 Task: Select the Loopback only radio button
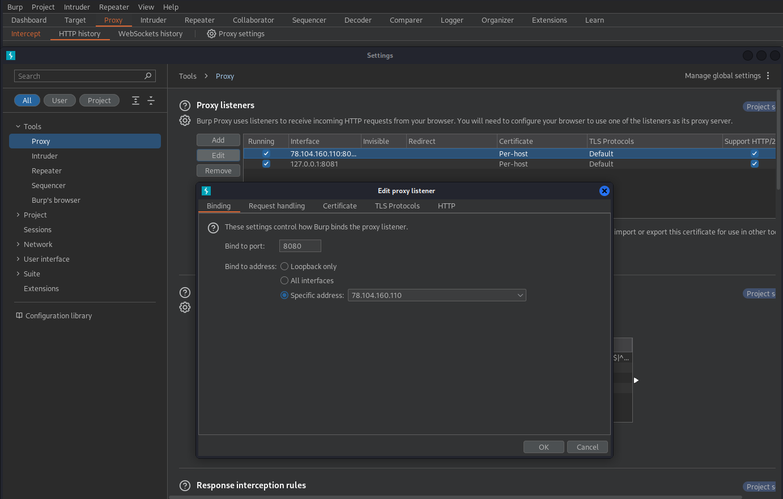(x=284, y=266)
